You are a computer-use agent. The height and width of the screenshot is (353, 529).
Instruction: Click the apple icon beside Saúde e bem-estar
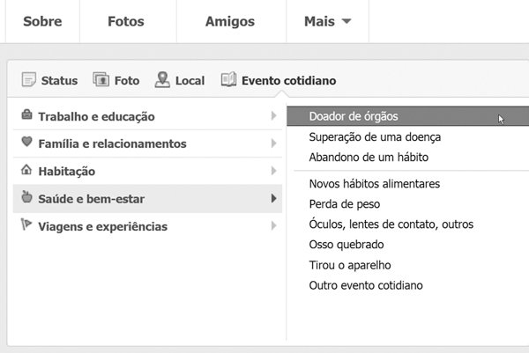click(26, 196)
